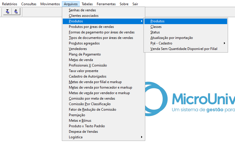Choose Produtos in the submenu
The width and height of the screenshot is (235, 147).
pos(157,21)
